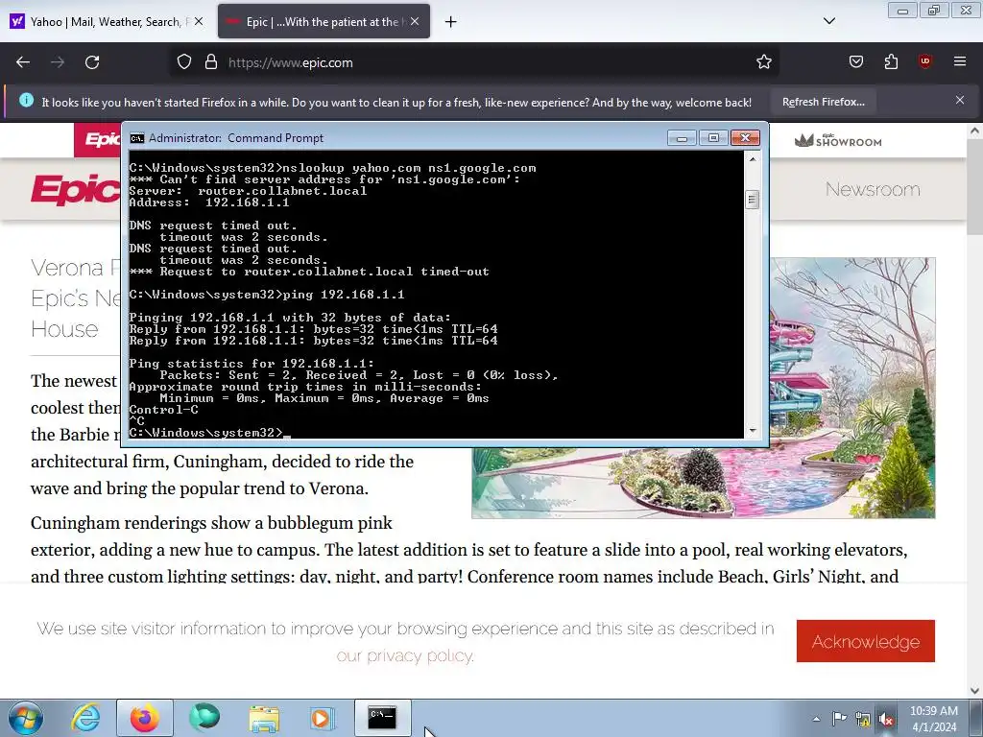Click the large red Epic logo
This screenshot has height=737, width=983.
(75, 189)
